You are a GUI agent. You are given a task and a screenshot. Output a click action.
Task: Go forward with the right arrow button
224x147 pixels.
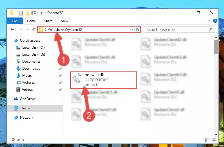pyautogui.click(x=21, y=29)
